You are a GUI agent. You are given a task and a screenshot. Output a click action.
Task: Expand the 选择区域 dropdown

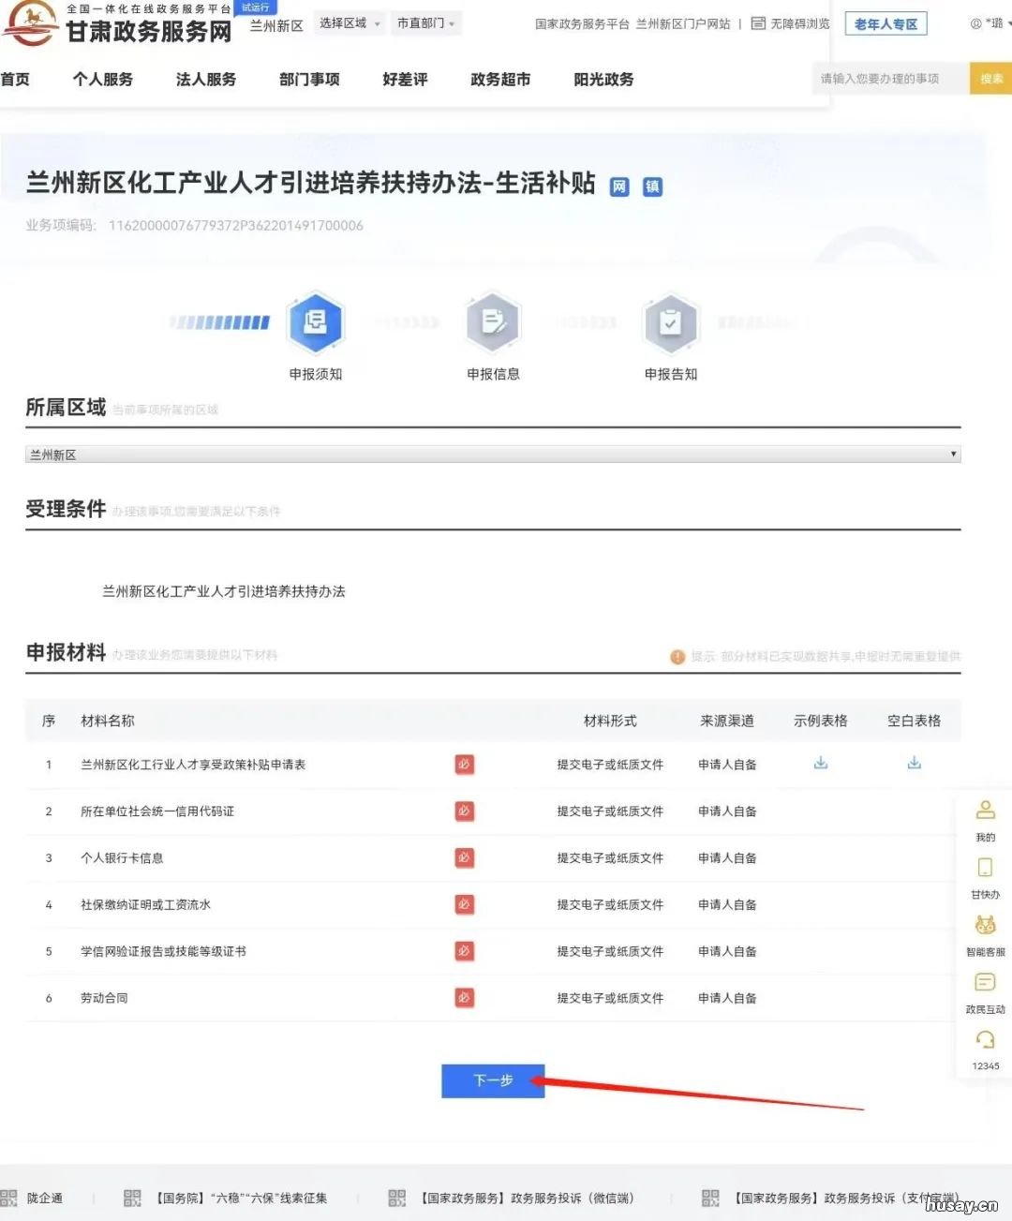pos(349,22)
